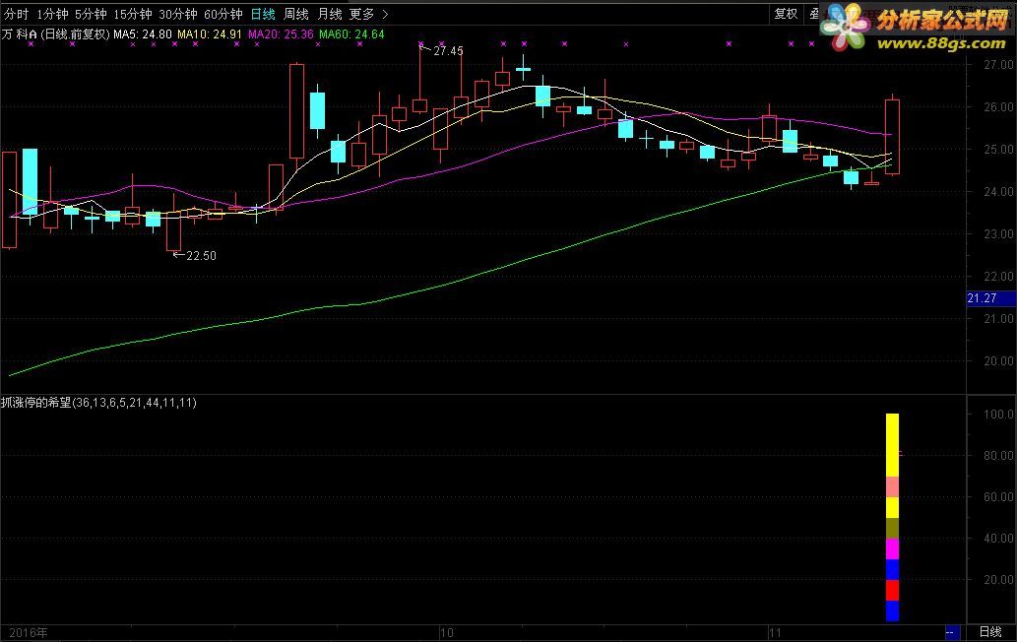Click the 100.0 indicator axis label
Viewport: 1017px width, 642px height.
pos(999,415)
